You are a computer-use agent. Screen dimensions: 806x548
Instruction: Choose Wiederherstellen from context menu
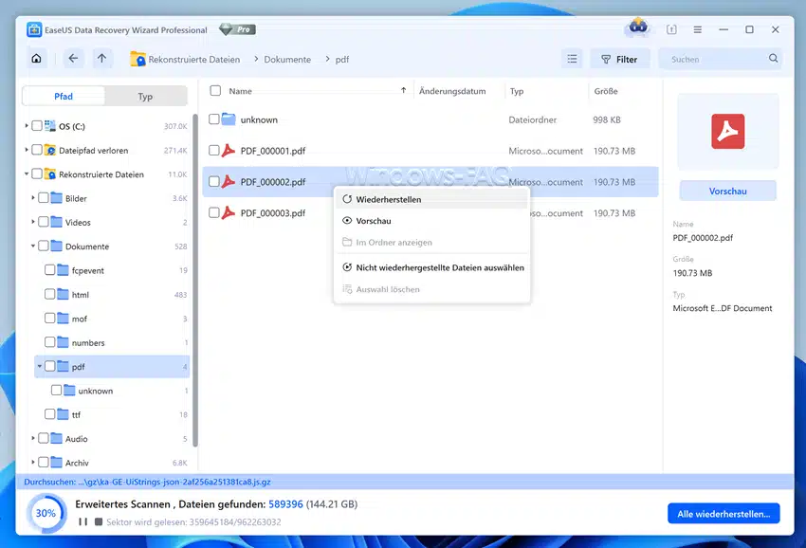coord(389,200)
